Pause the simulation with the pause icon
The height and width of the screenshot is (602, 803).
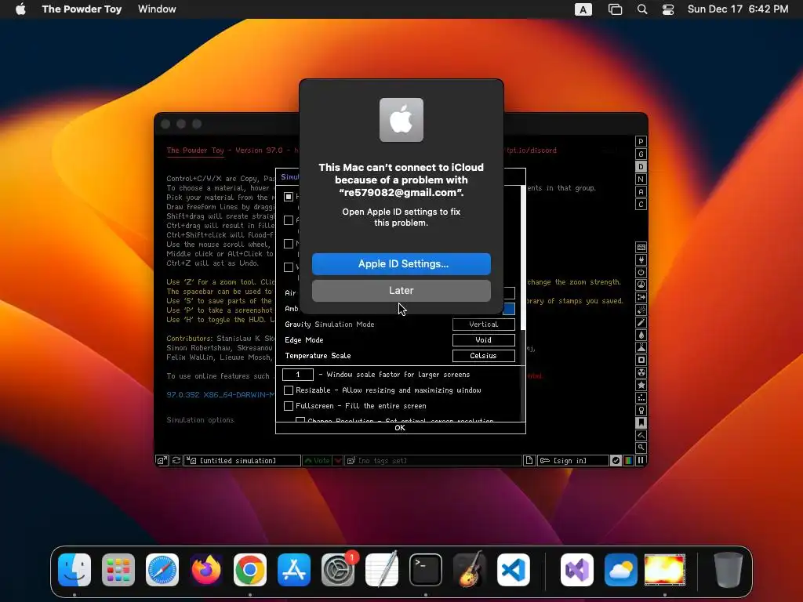641,461
